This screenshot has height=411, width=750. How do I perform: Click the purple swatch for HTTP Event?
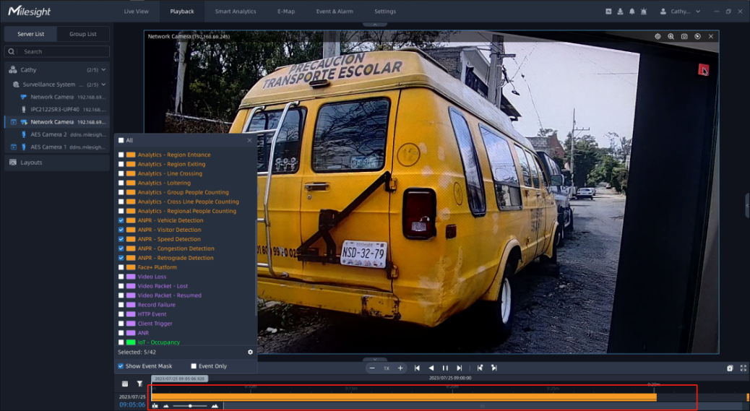(x=131, y=314)
